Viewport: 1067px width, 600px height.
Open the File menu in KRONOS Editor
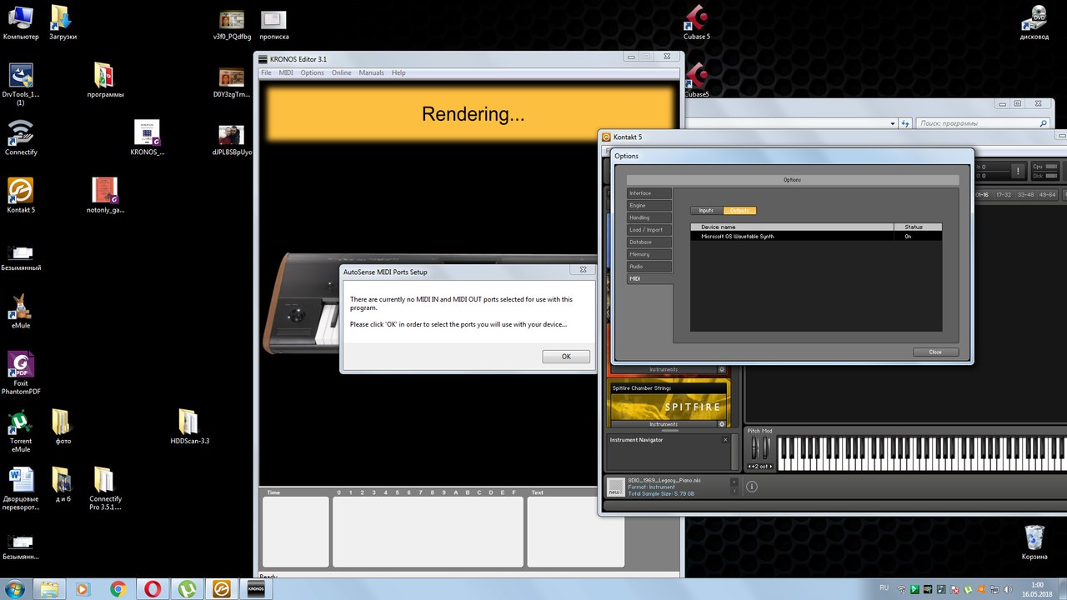[x=267, y=73]
